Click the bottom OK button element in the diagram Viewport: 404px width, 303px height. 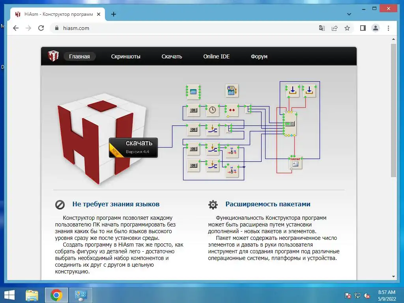pyautogui.click(x=193, y=165)
